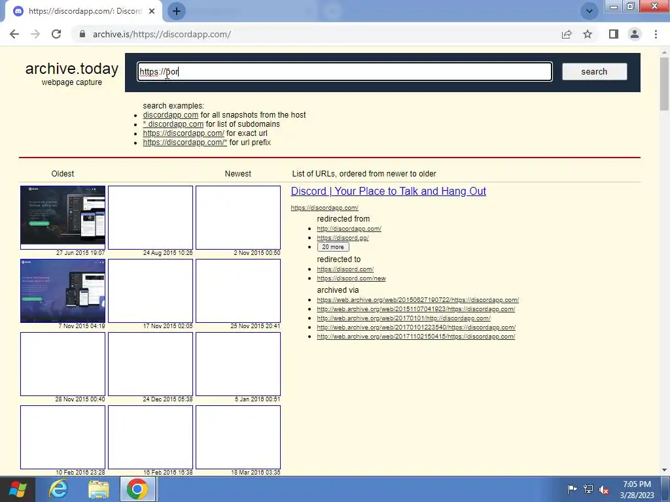Open the side panel icon

tap(614, 34)
